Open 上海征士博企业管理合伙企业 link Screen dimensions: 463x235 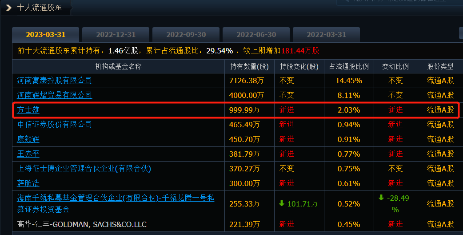pyautogui.click(x=84, y=169)
